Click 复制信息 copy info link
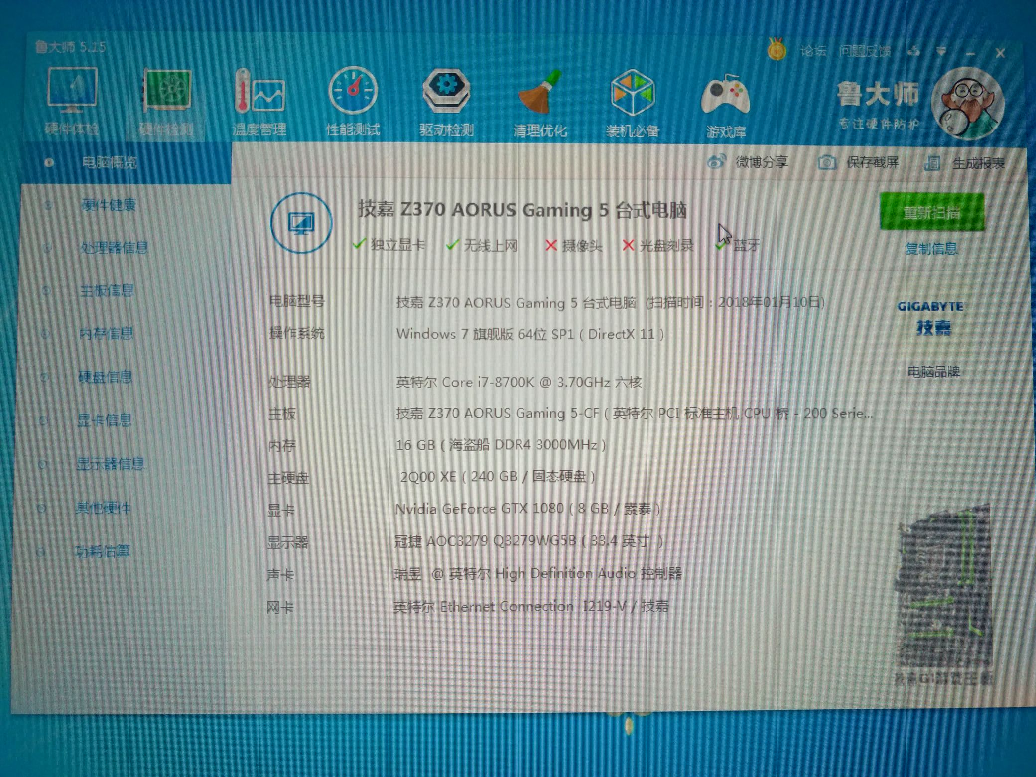1036x777 pixels. [931, 248]
